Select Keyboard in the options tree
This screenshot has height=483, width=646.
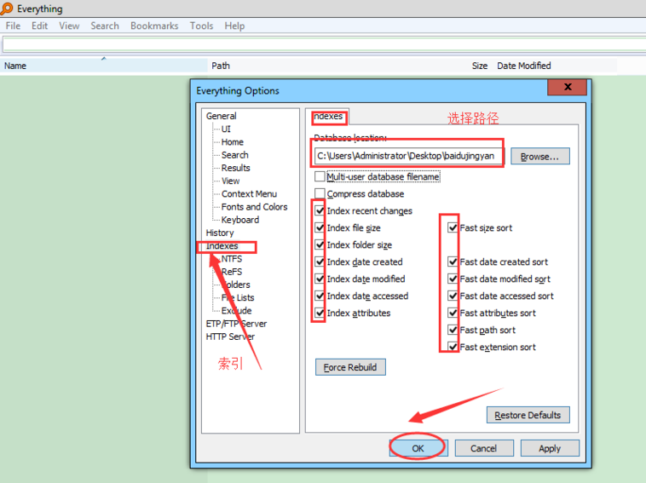point(240,220)
